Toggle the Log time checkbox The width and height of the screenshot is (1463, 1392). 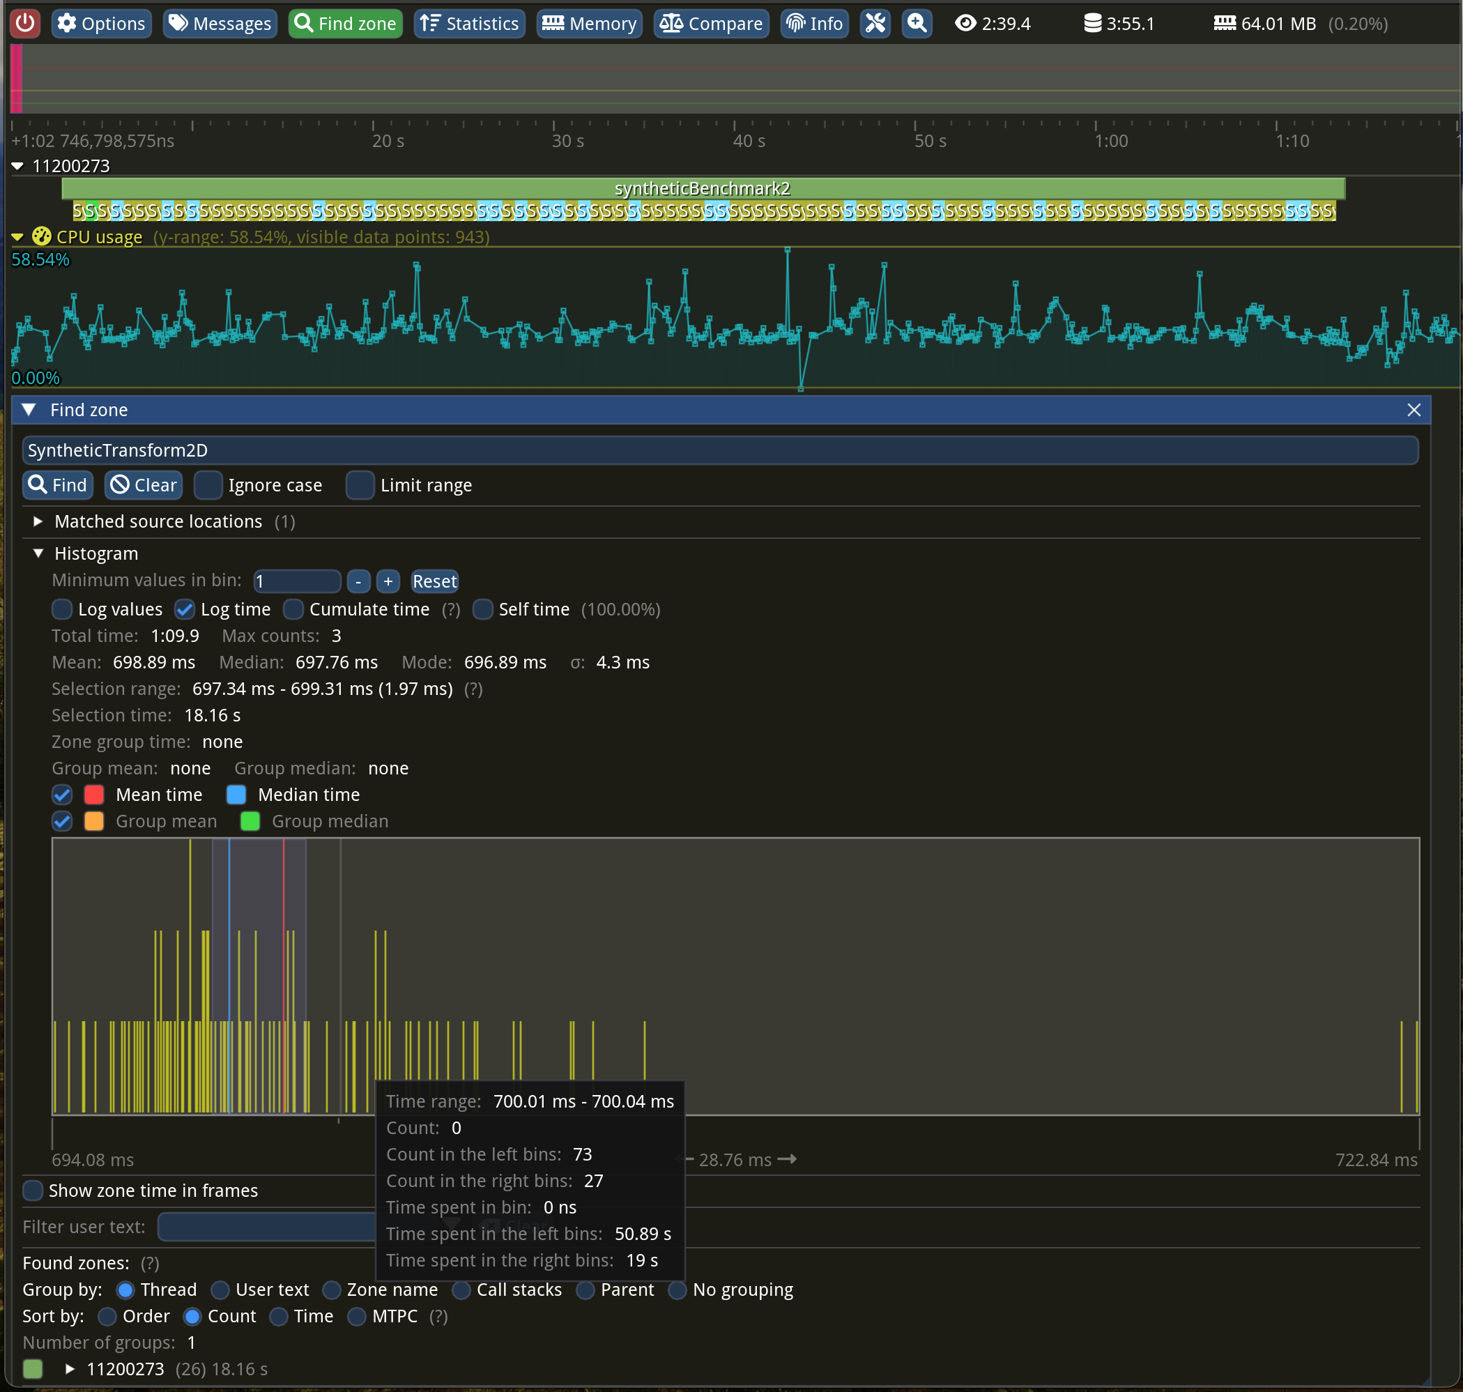pyautogui.click(x=185, y=609)
